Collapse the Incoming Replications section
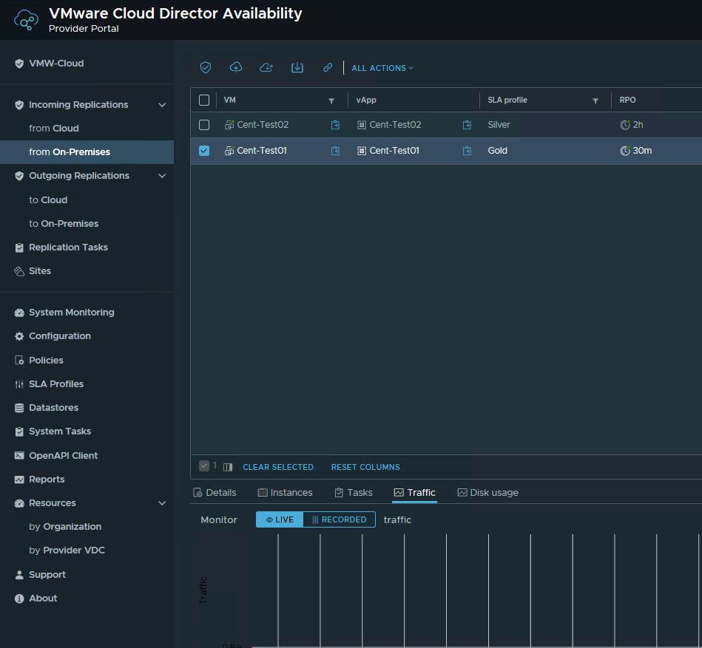This screenshot has width=702, height=648. [x=162, y=105]
